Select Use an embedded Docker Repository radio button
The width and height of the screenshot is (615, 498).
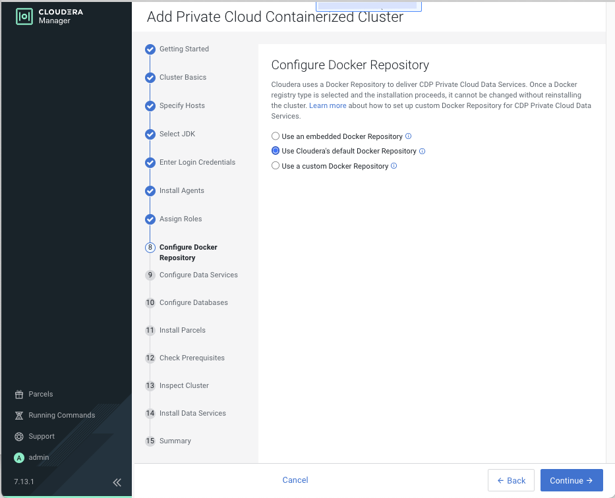(x=276, y=136)
